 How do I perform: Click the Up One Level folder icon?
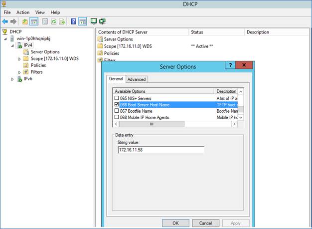(24, 21)
